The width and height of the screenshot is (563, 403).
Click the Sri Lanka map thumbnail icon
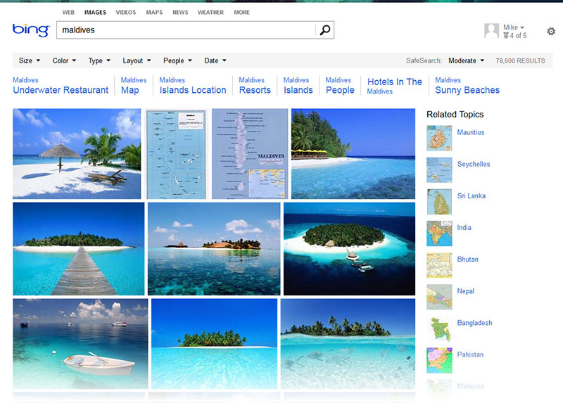439,201
